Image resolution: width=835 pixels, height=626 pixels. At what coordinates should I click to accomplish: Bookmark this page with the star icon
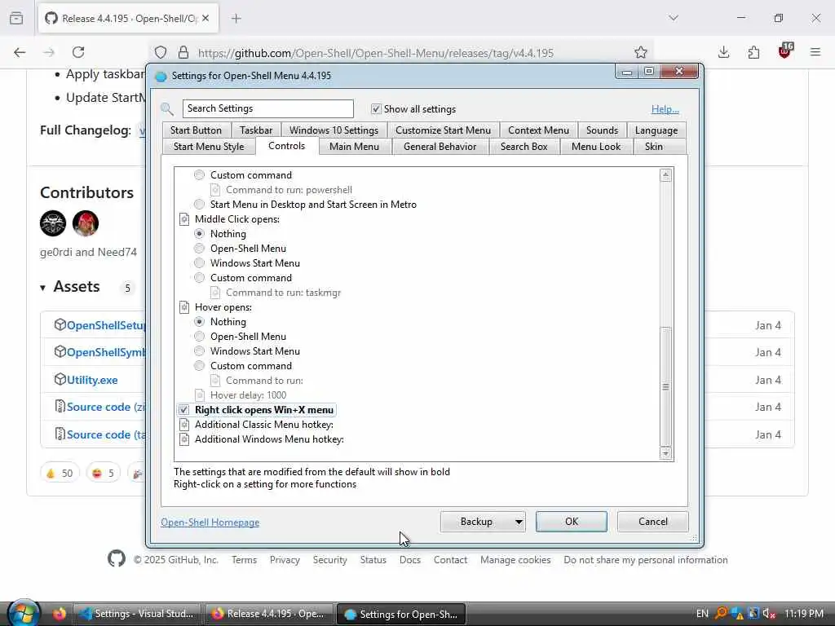641,52
